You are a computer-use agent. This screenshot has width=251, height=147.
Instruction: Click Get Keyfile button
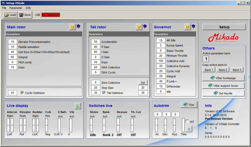pyautogui.click(x=223, y=93)
